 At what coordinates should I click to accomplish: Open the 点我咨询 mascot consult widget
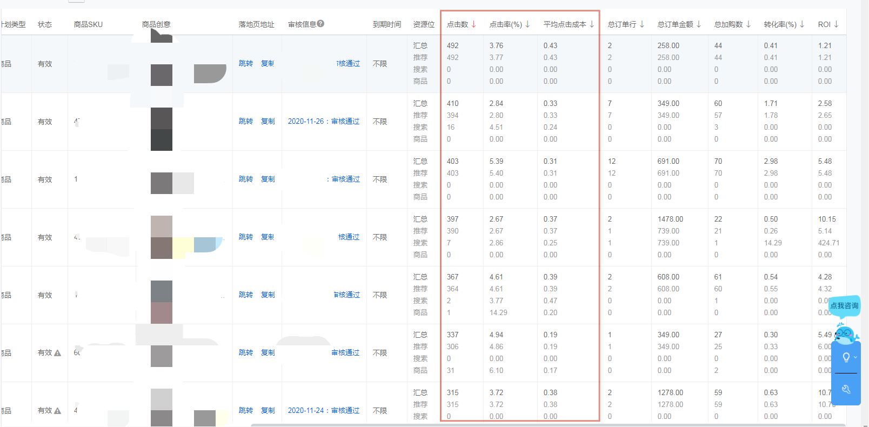(845, 319)
